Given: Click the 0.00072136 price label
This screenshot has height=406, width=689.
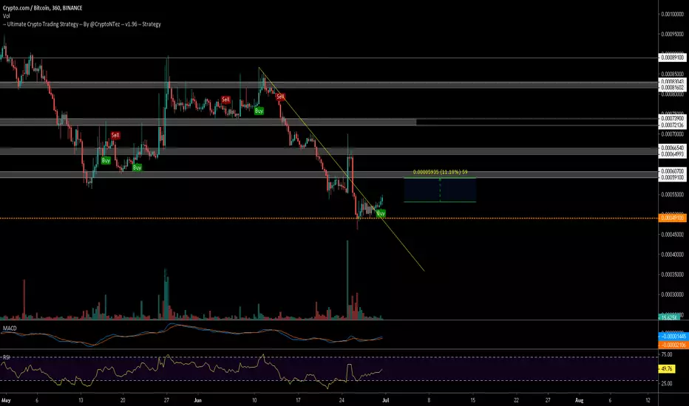Looking at the screenshot, I should (x=673, y=125).
